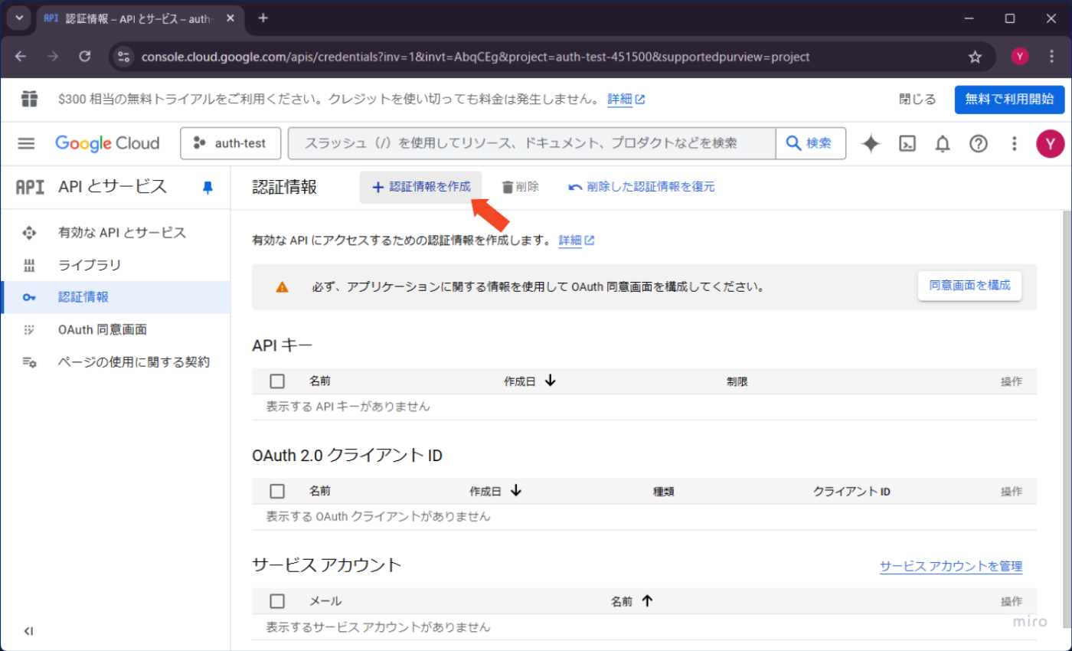Click 名前 column header in API キー table
The height and width of the screenshot is (651, 1072).
(320, 381)
